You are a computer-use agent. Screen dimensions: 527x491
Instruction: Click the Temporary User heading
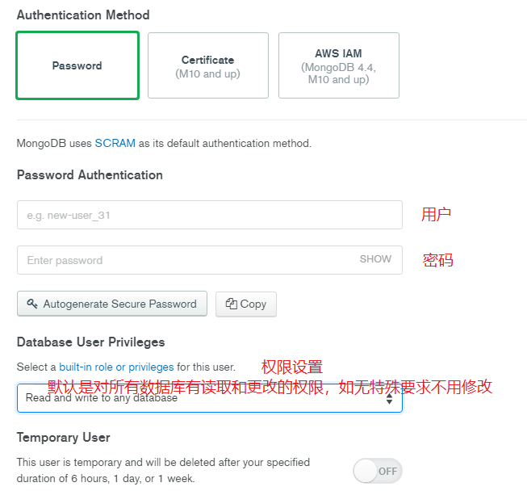(x=64, y=437)
